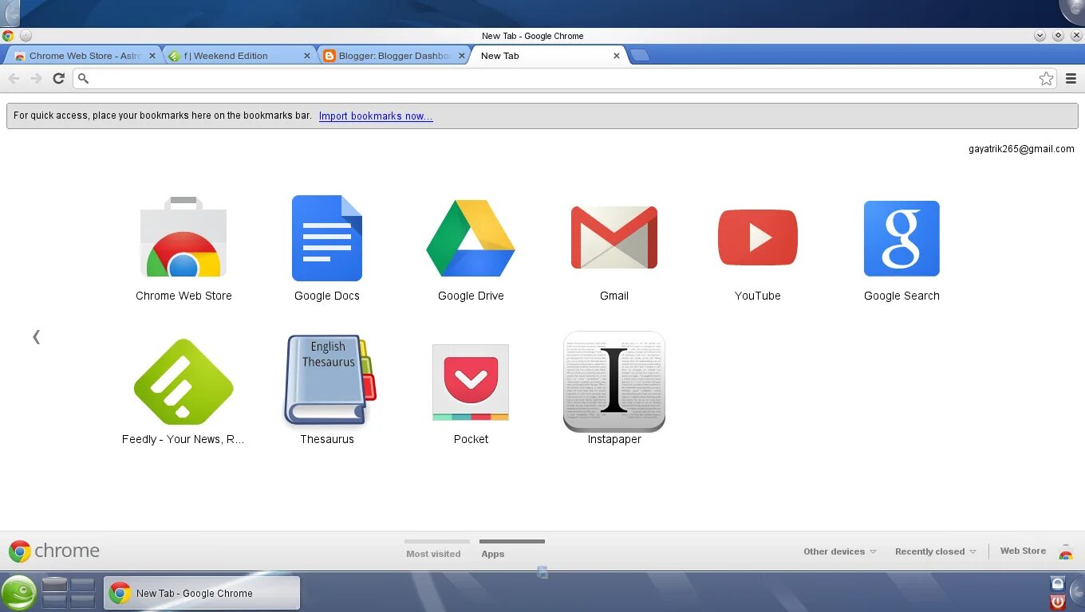Reload the current page
This screenshot has width=1085, height=612.
point(58,78)
